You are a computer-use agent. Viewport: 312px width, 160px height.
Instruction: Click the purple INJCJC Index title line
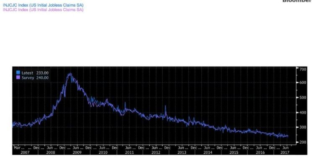pos(43,10)
